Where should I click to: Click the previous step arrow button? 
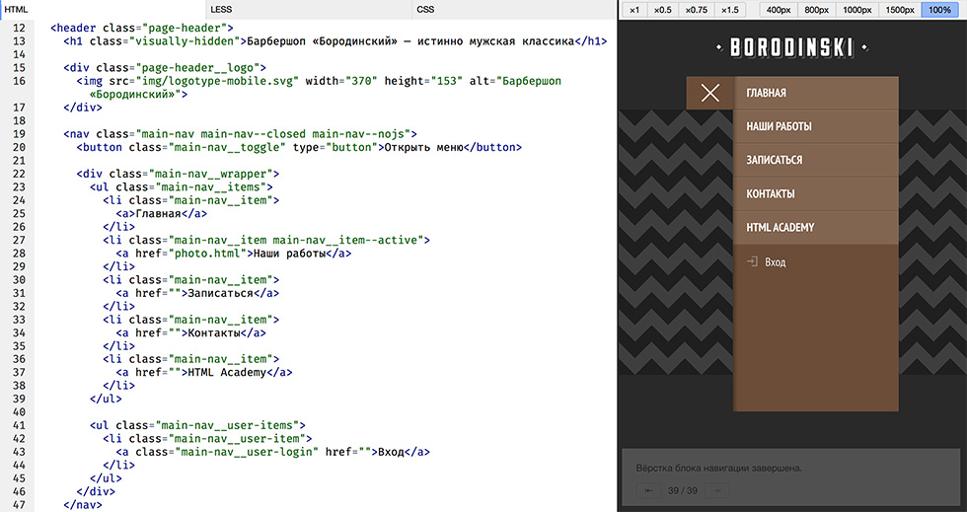click(649, 490)
